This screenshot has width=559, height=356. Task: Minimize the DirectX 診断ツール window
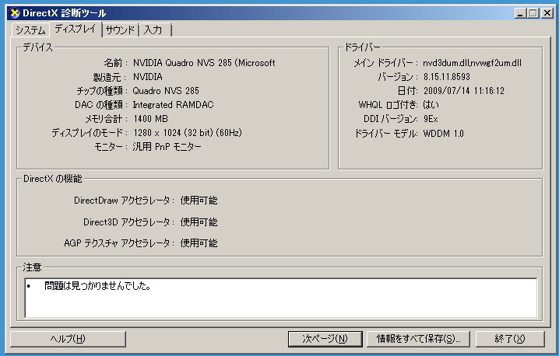click(521, 13)
